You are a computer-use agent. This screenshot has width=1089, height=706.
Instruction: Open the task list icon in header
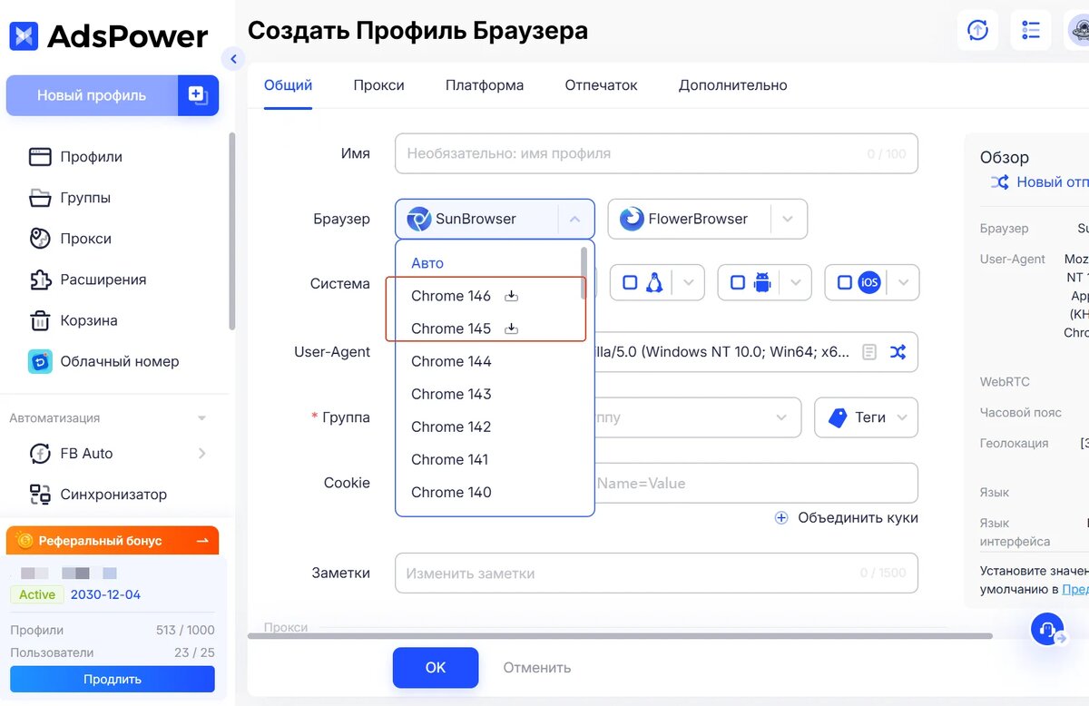pyautogui.click(x=1031, y=30)
